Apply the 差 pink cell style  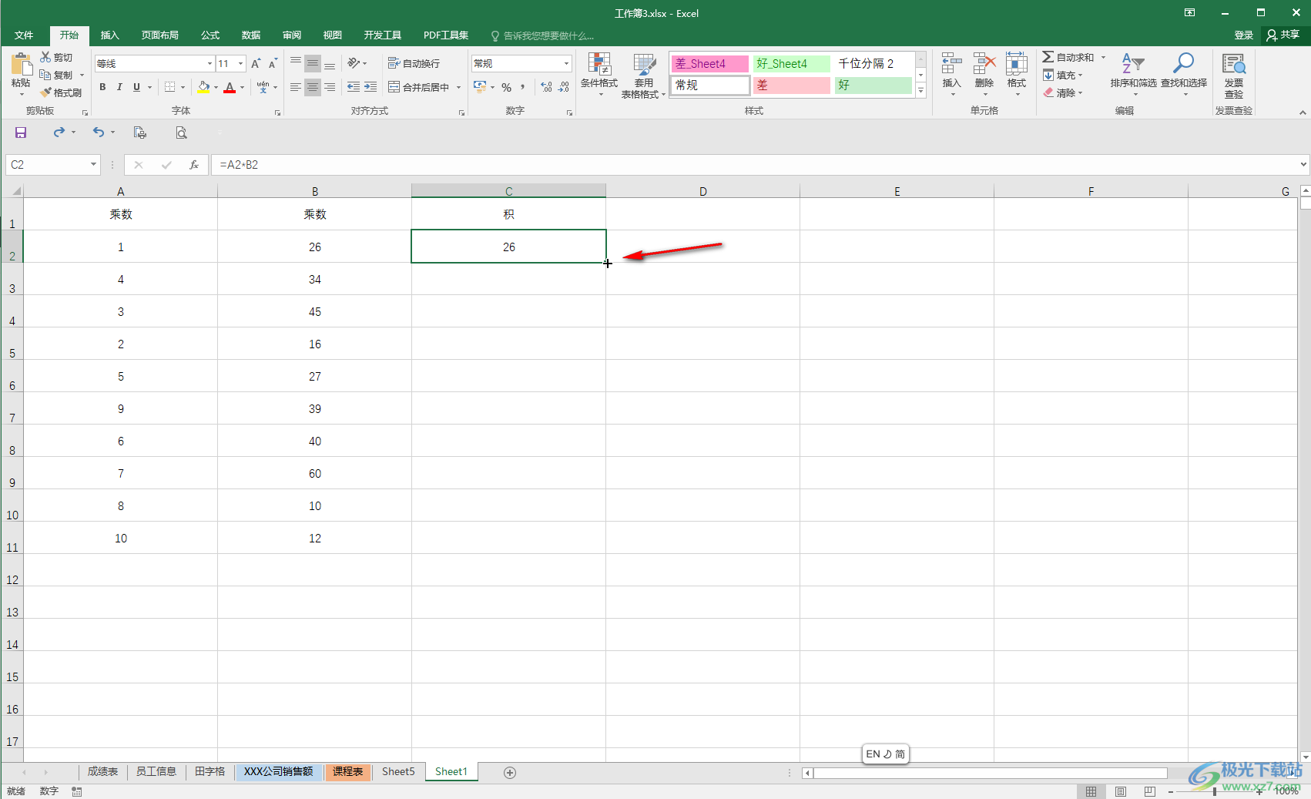pyautogui.click(x=792, y=86)
